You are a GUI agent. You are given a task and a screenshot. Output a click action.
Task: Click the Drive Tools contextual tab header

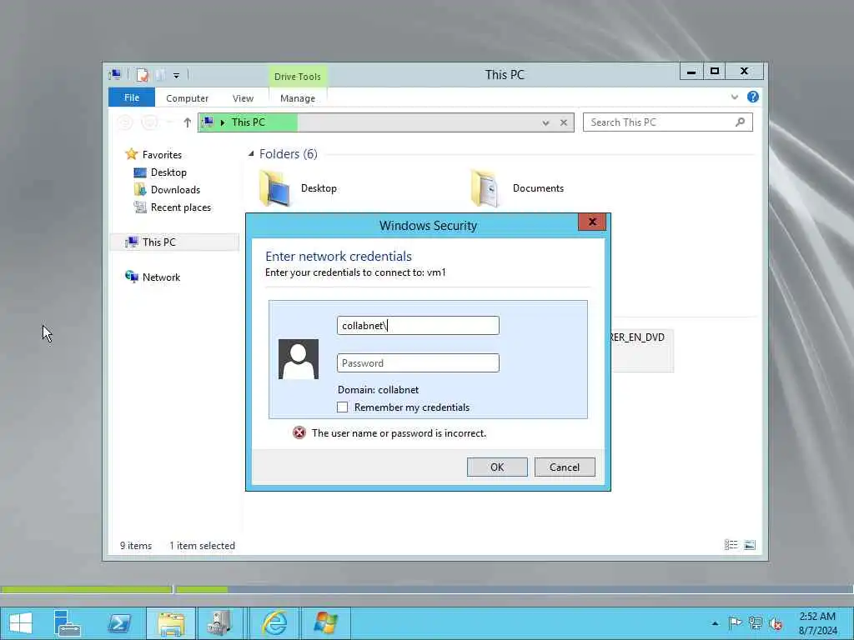(298, 76)
